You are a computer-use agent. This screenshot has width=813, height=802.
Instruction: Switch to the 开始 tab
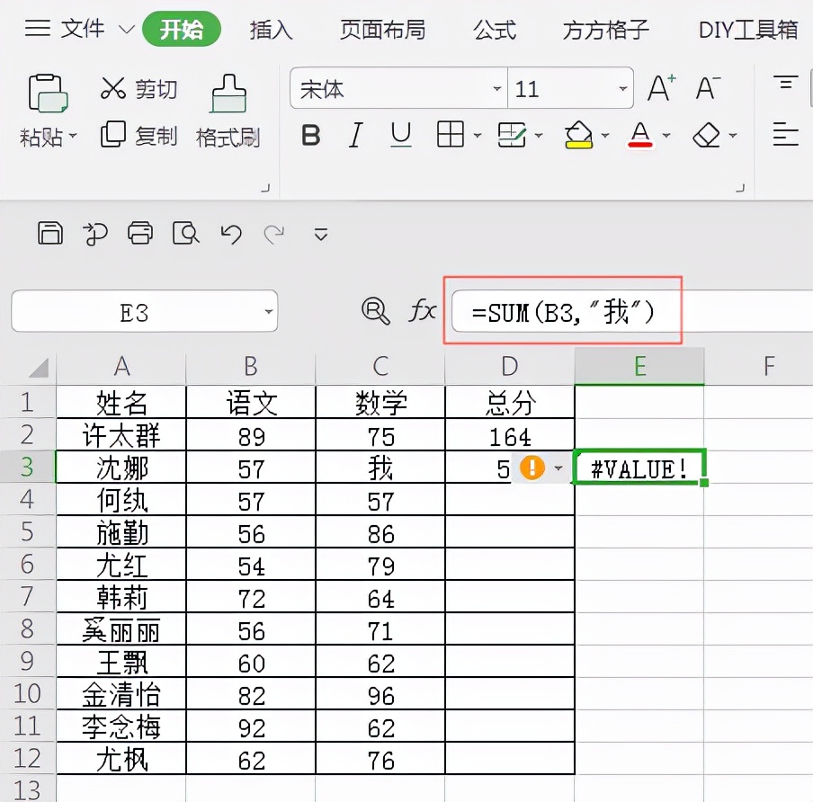tap(182, 29)
